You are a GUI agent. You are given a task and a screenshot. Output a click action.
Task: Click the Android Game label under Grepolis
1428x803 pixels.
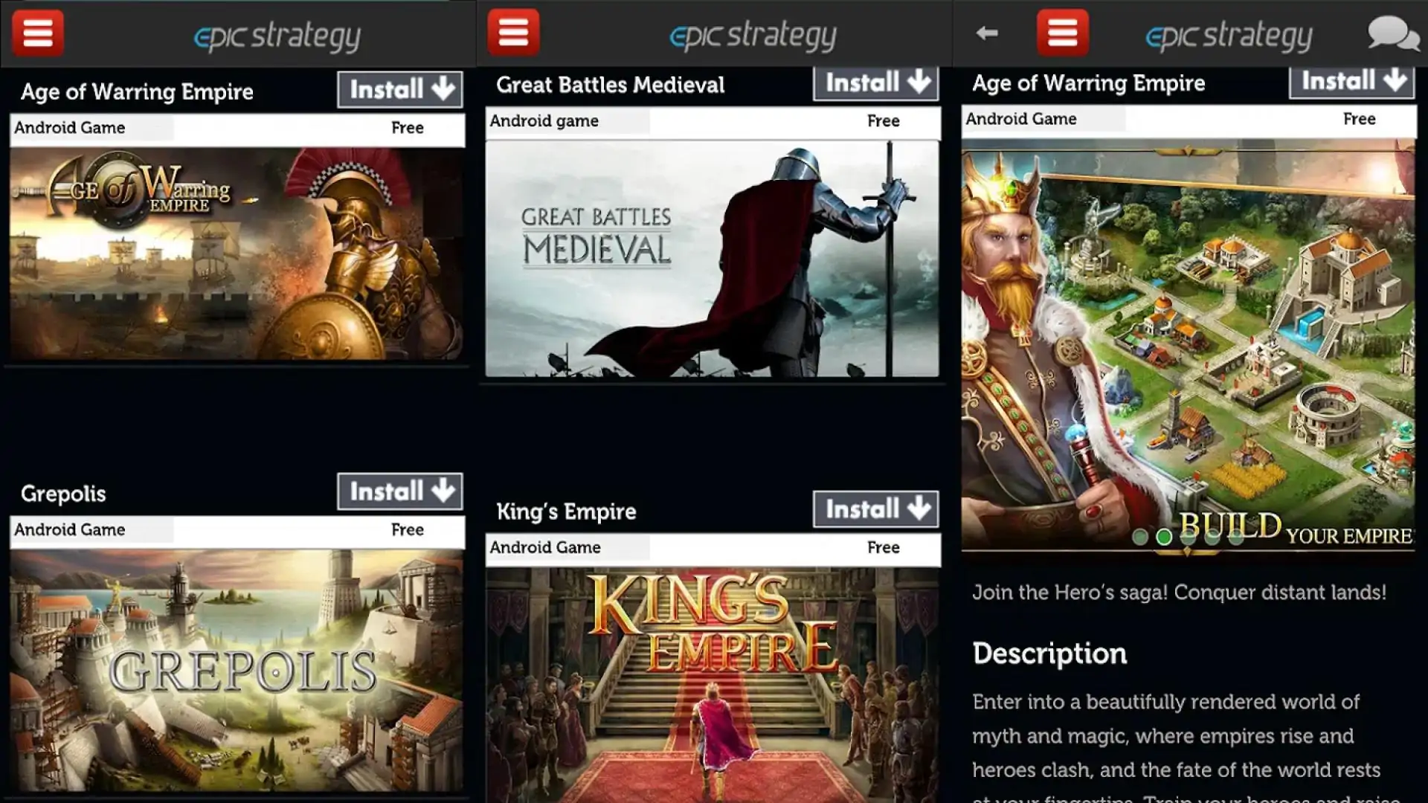70,529
